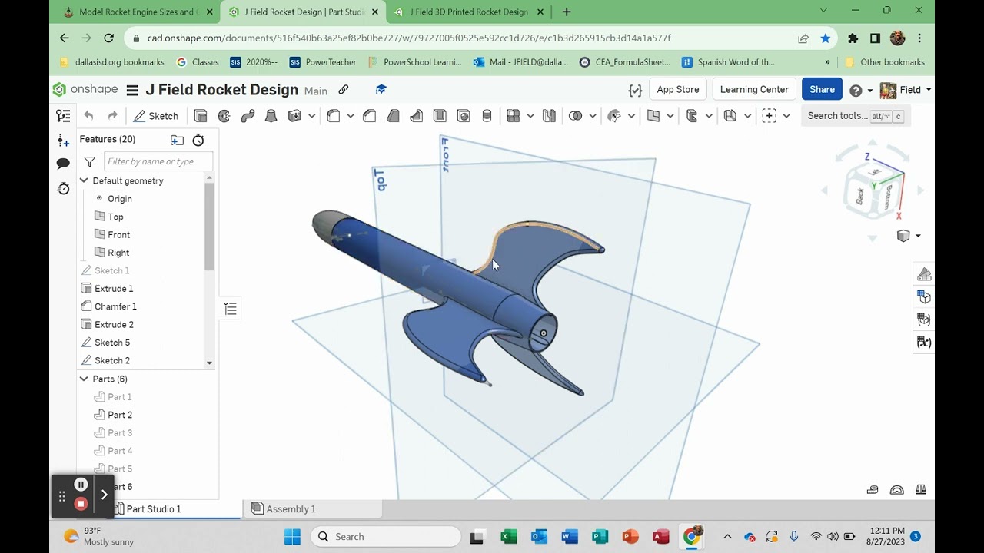This screenshot has width=984, height=553.
Task: Click the stopwatch icon in left sidebar
Action: tap(63, 188)
